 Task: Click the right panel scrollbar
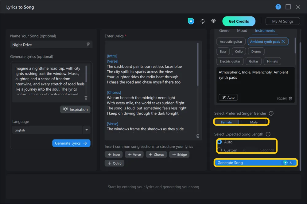click(300, 106)
